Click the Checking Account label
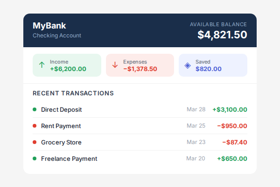280x187 pixels. (57, 36)
